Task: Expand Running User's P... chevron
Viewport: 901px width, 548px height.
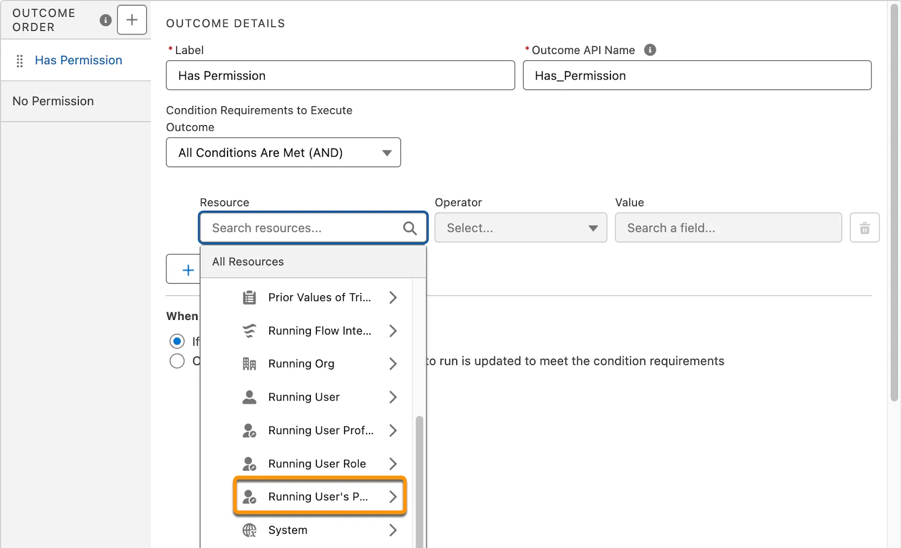Action: click(393, 497)
